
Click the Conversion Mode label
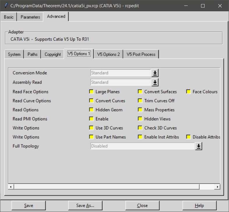click(30, 73)
